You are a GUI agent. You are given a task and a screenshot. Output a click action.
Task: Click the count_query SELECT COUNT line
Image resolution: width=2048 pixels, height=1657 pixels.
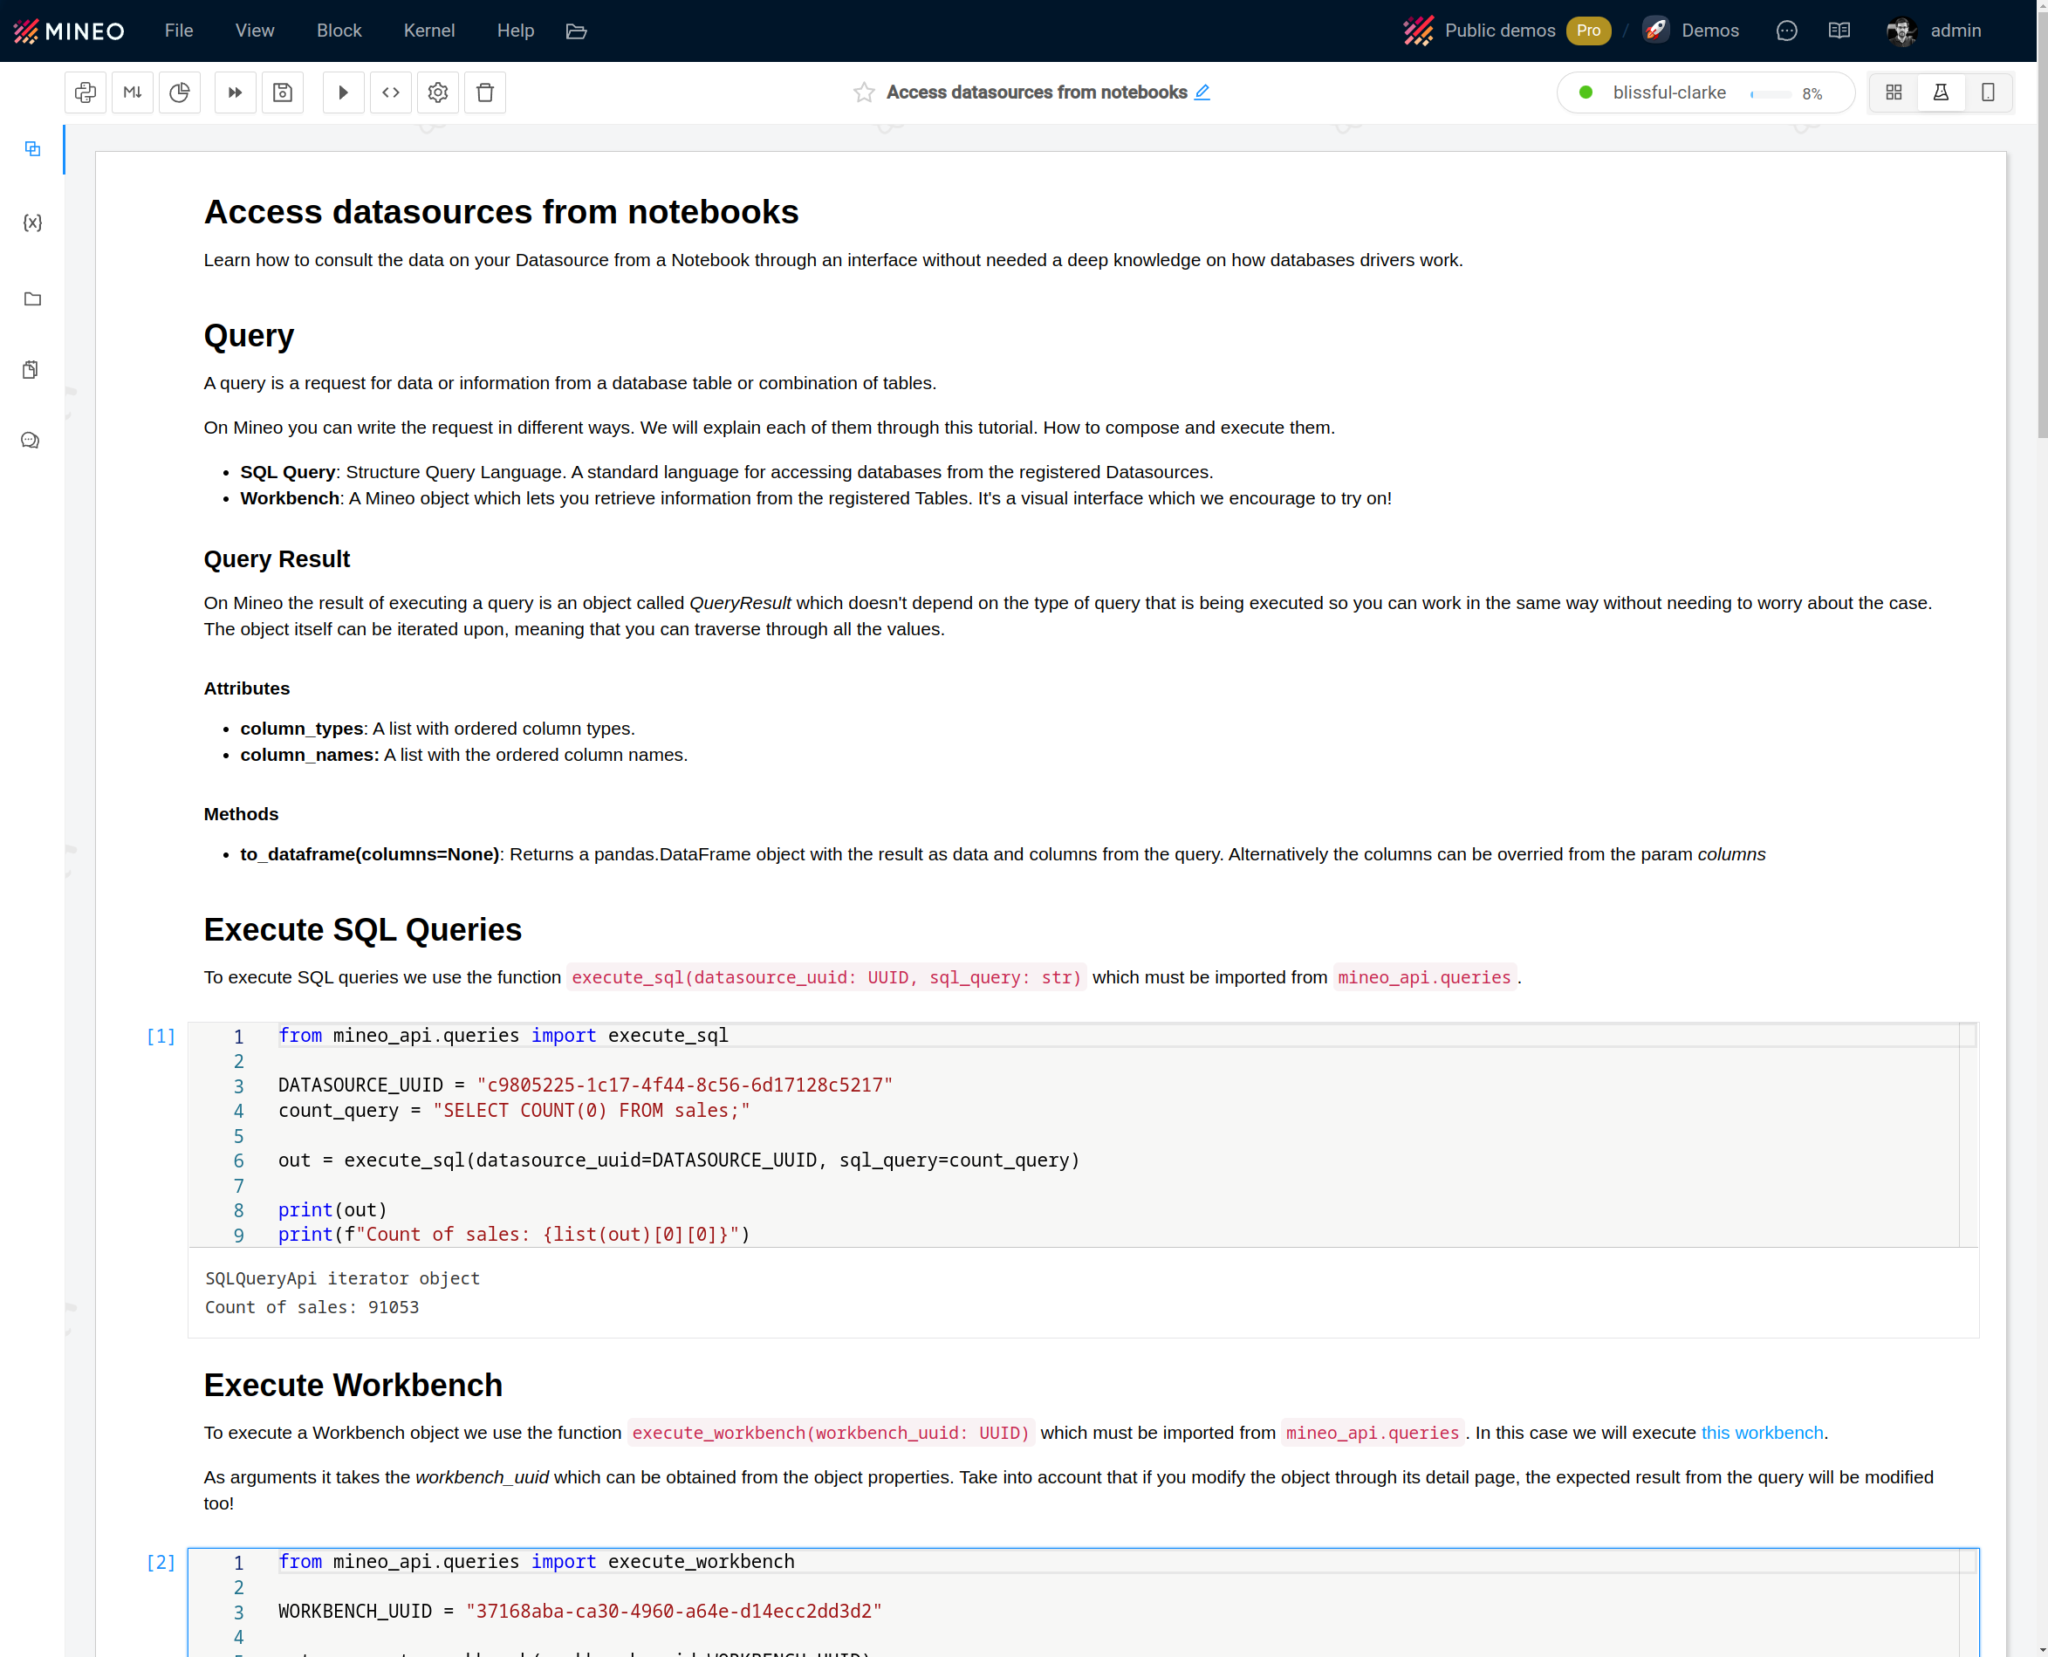[x=513, y=1110]
